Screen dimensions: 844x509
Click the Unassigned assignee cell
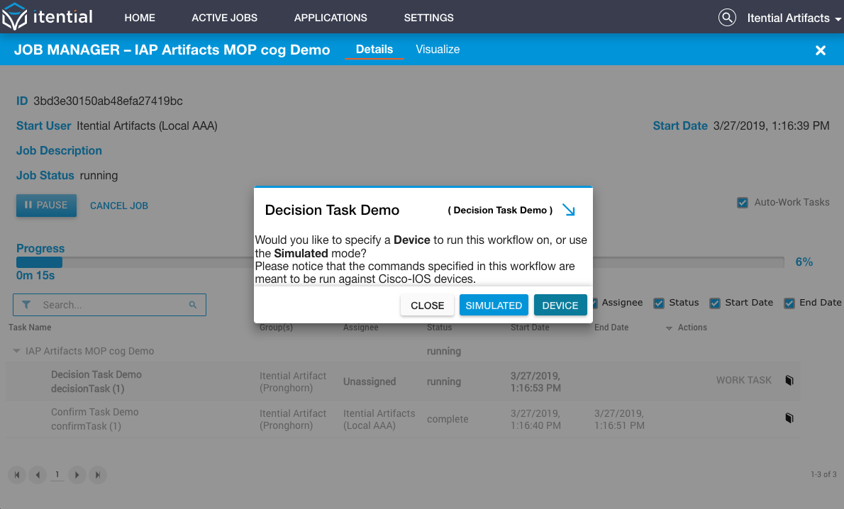pos(370,381)
